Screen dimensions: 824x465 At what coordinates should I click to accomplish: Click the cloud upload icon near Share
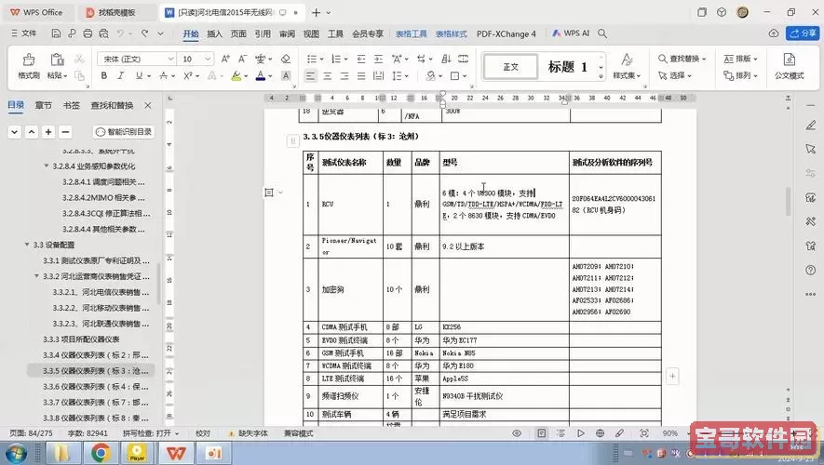774,33
